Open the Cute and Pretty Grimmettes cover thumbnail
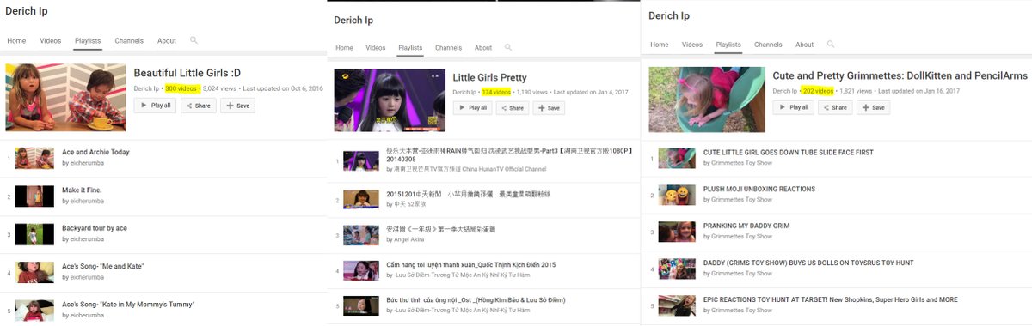Screen dimensions: 1032x326 click(x=707, y=100)
